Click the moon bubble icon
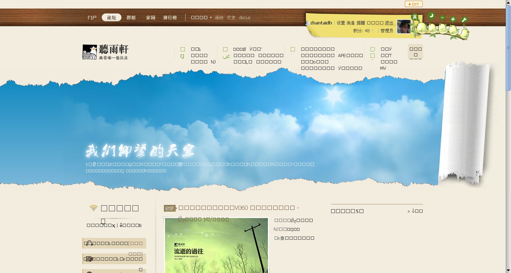 [x=432, y=15]
